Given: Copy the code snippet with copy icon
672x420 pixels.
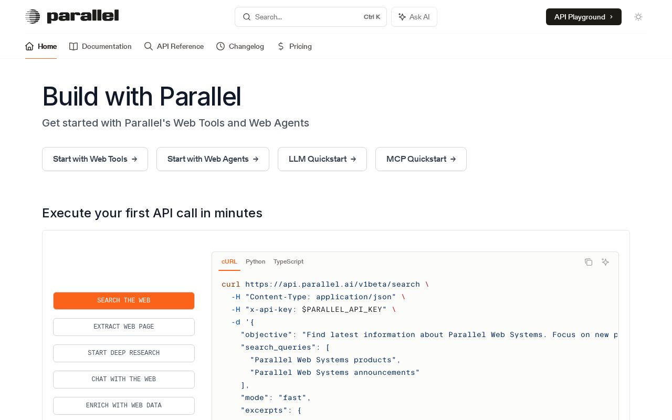Looking at the screenshot, I should point(589,262).
